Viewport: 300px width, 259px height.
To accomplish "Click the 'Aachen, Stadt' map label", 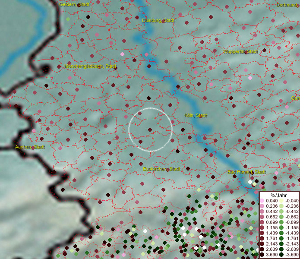I will (30, 147).
